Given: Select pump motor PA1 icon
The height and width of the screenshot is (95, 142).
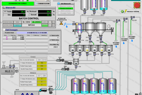Looking at the screenshot, I should [x=65, y=69].
